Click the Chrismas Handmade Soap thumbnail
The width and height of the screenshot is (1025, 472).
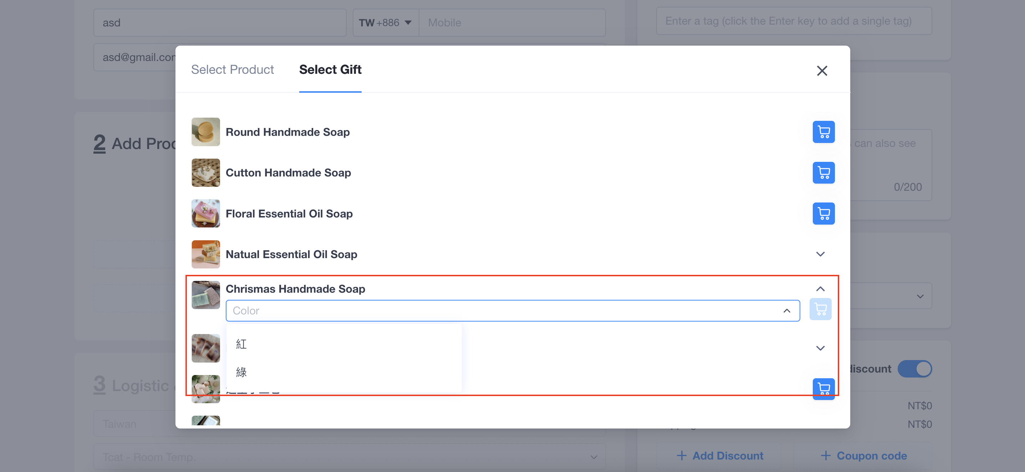pyautogui.click(x=206, y=295)
